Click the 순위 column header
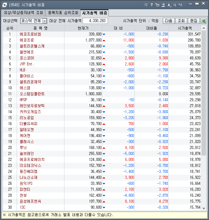Screen dimensions: 209x220 (10, 28)
